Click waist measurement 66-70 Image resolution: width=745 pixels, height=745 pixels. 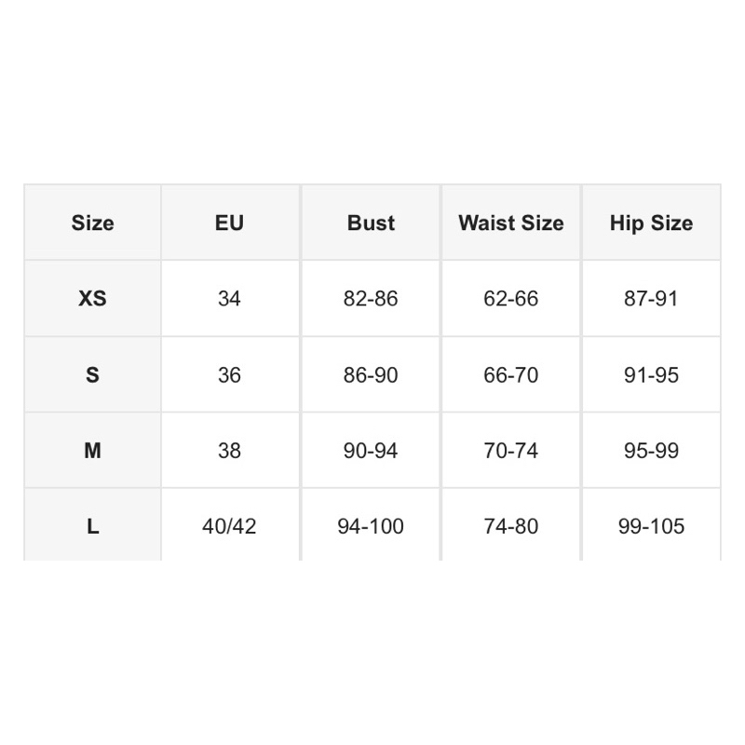coord(510,375)
